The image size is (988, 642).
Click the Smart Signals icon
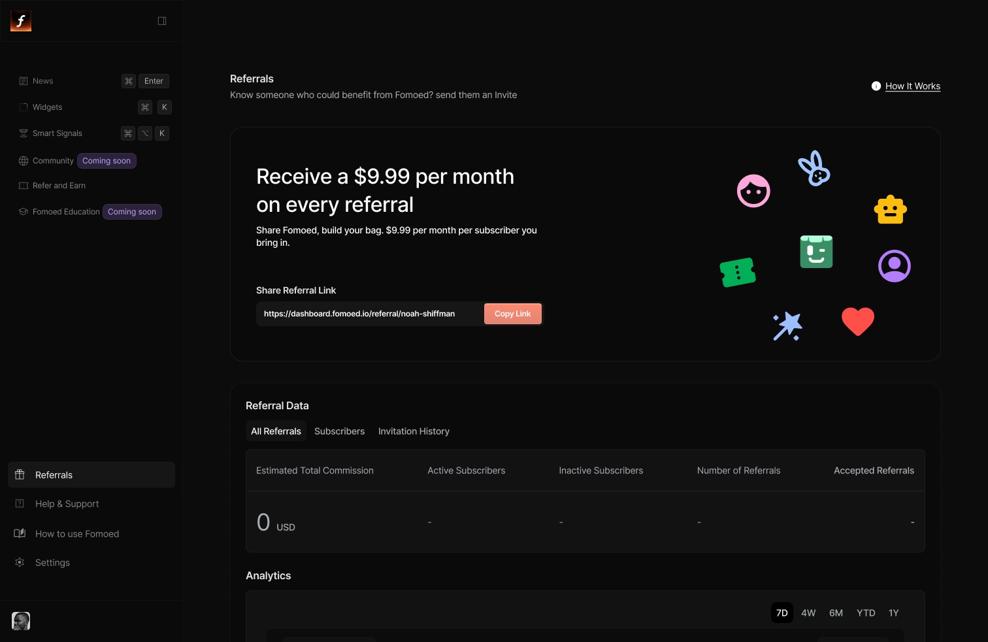(24, 133)
